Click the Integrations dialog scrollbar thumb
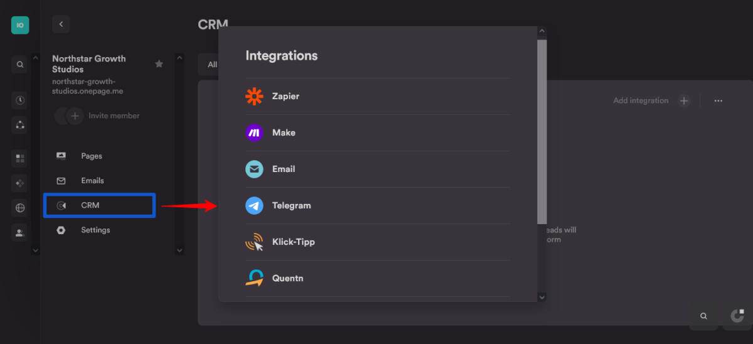The width and height of the screenshot is (753, 344). [x=542, y=132]
